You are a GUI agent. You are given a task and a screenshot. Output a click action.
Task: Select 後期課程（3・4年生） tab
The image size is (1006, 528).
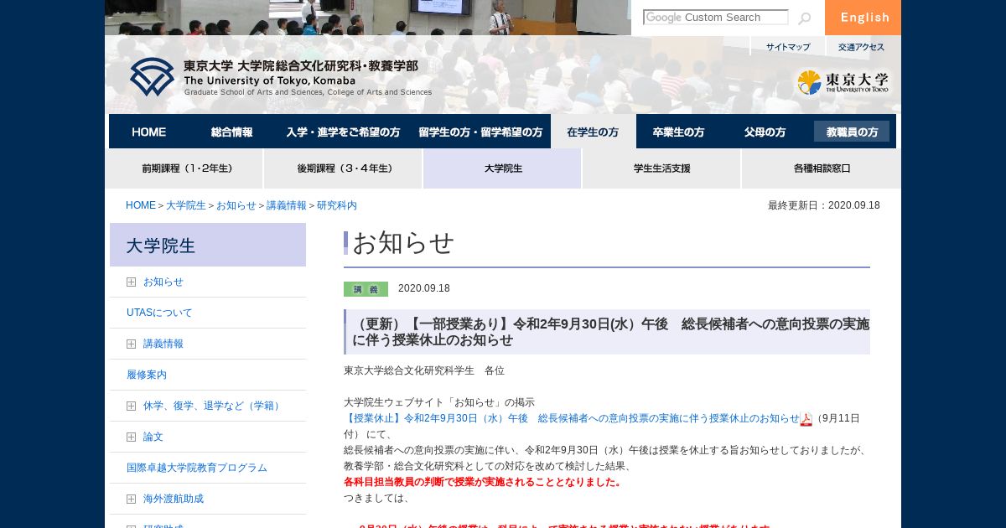tap(343, 168)
